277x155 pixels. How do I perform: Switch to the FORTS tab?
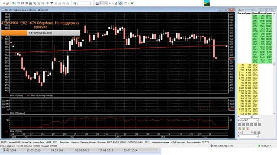[x=4, y=142]
